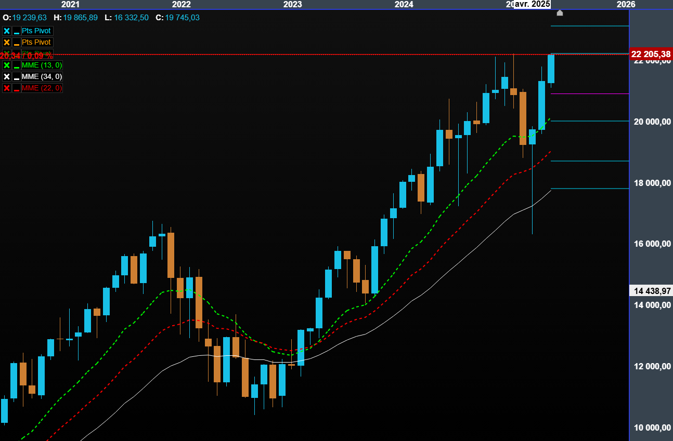Image resolution: width=673 pixels, height=441 pixels.
Task: Click the low value 16 332,50
Action: click(131, 18)
